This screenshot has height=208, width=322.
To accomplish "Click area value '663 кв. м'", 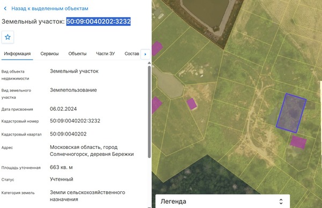I will click(61, 167).
